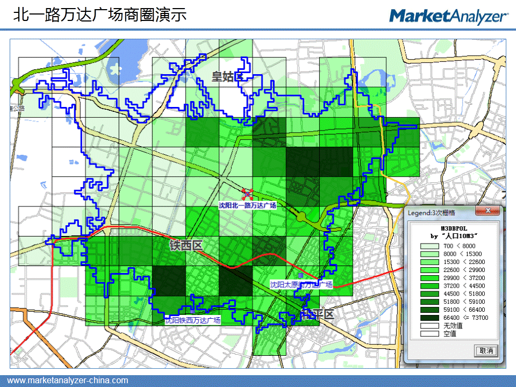The image size is (516, 387).
Task: Click the red X store marker on map
Action: [x=247, y=195]
